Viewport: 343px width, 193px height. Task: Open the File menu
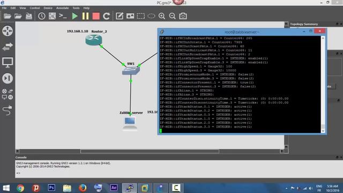(4, 8)
